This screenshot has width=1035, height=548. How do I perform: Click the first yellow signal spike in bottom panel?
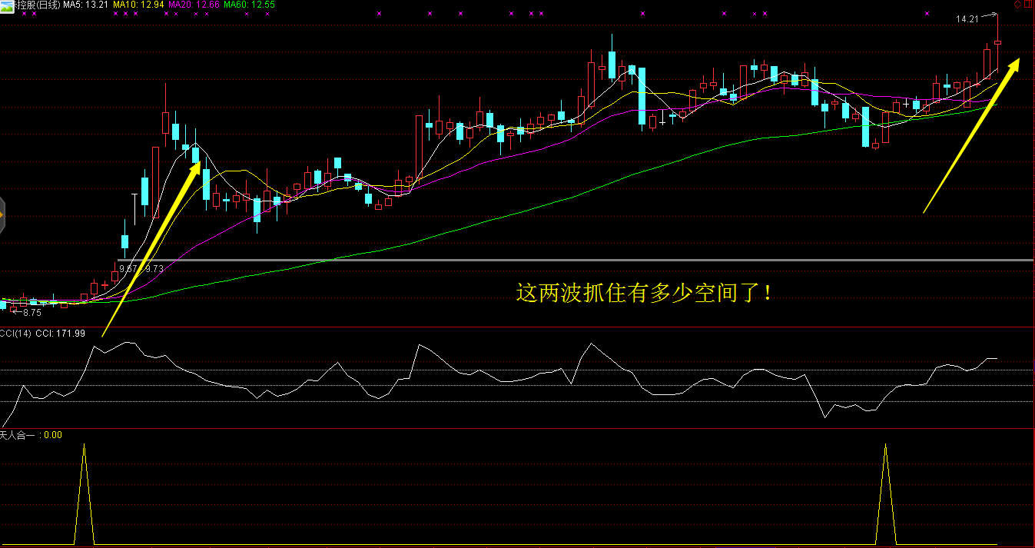click(85, 493)
